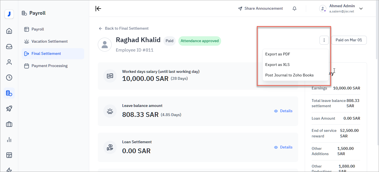Collapse the sidebar with the arrow icon

click(98, 9)
